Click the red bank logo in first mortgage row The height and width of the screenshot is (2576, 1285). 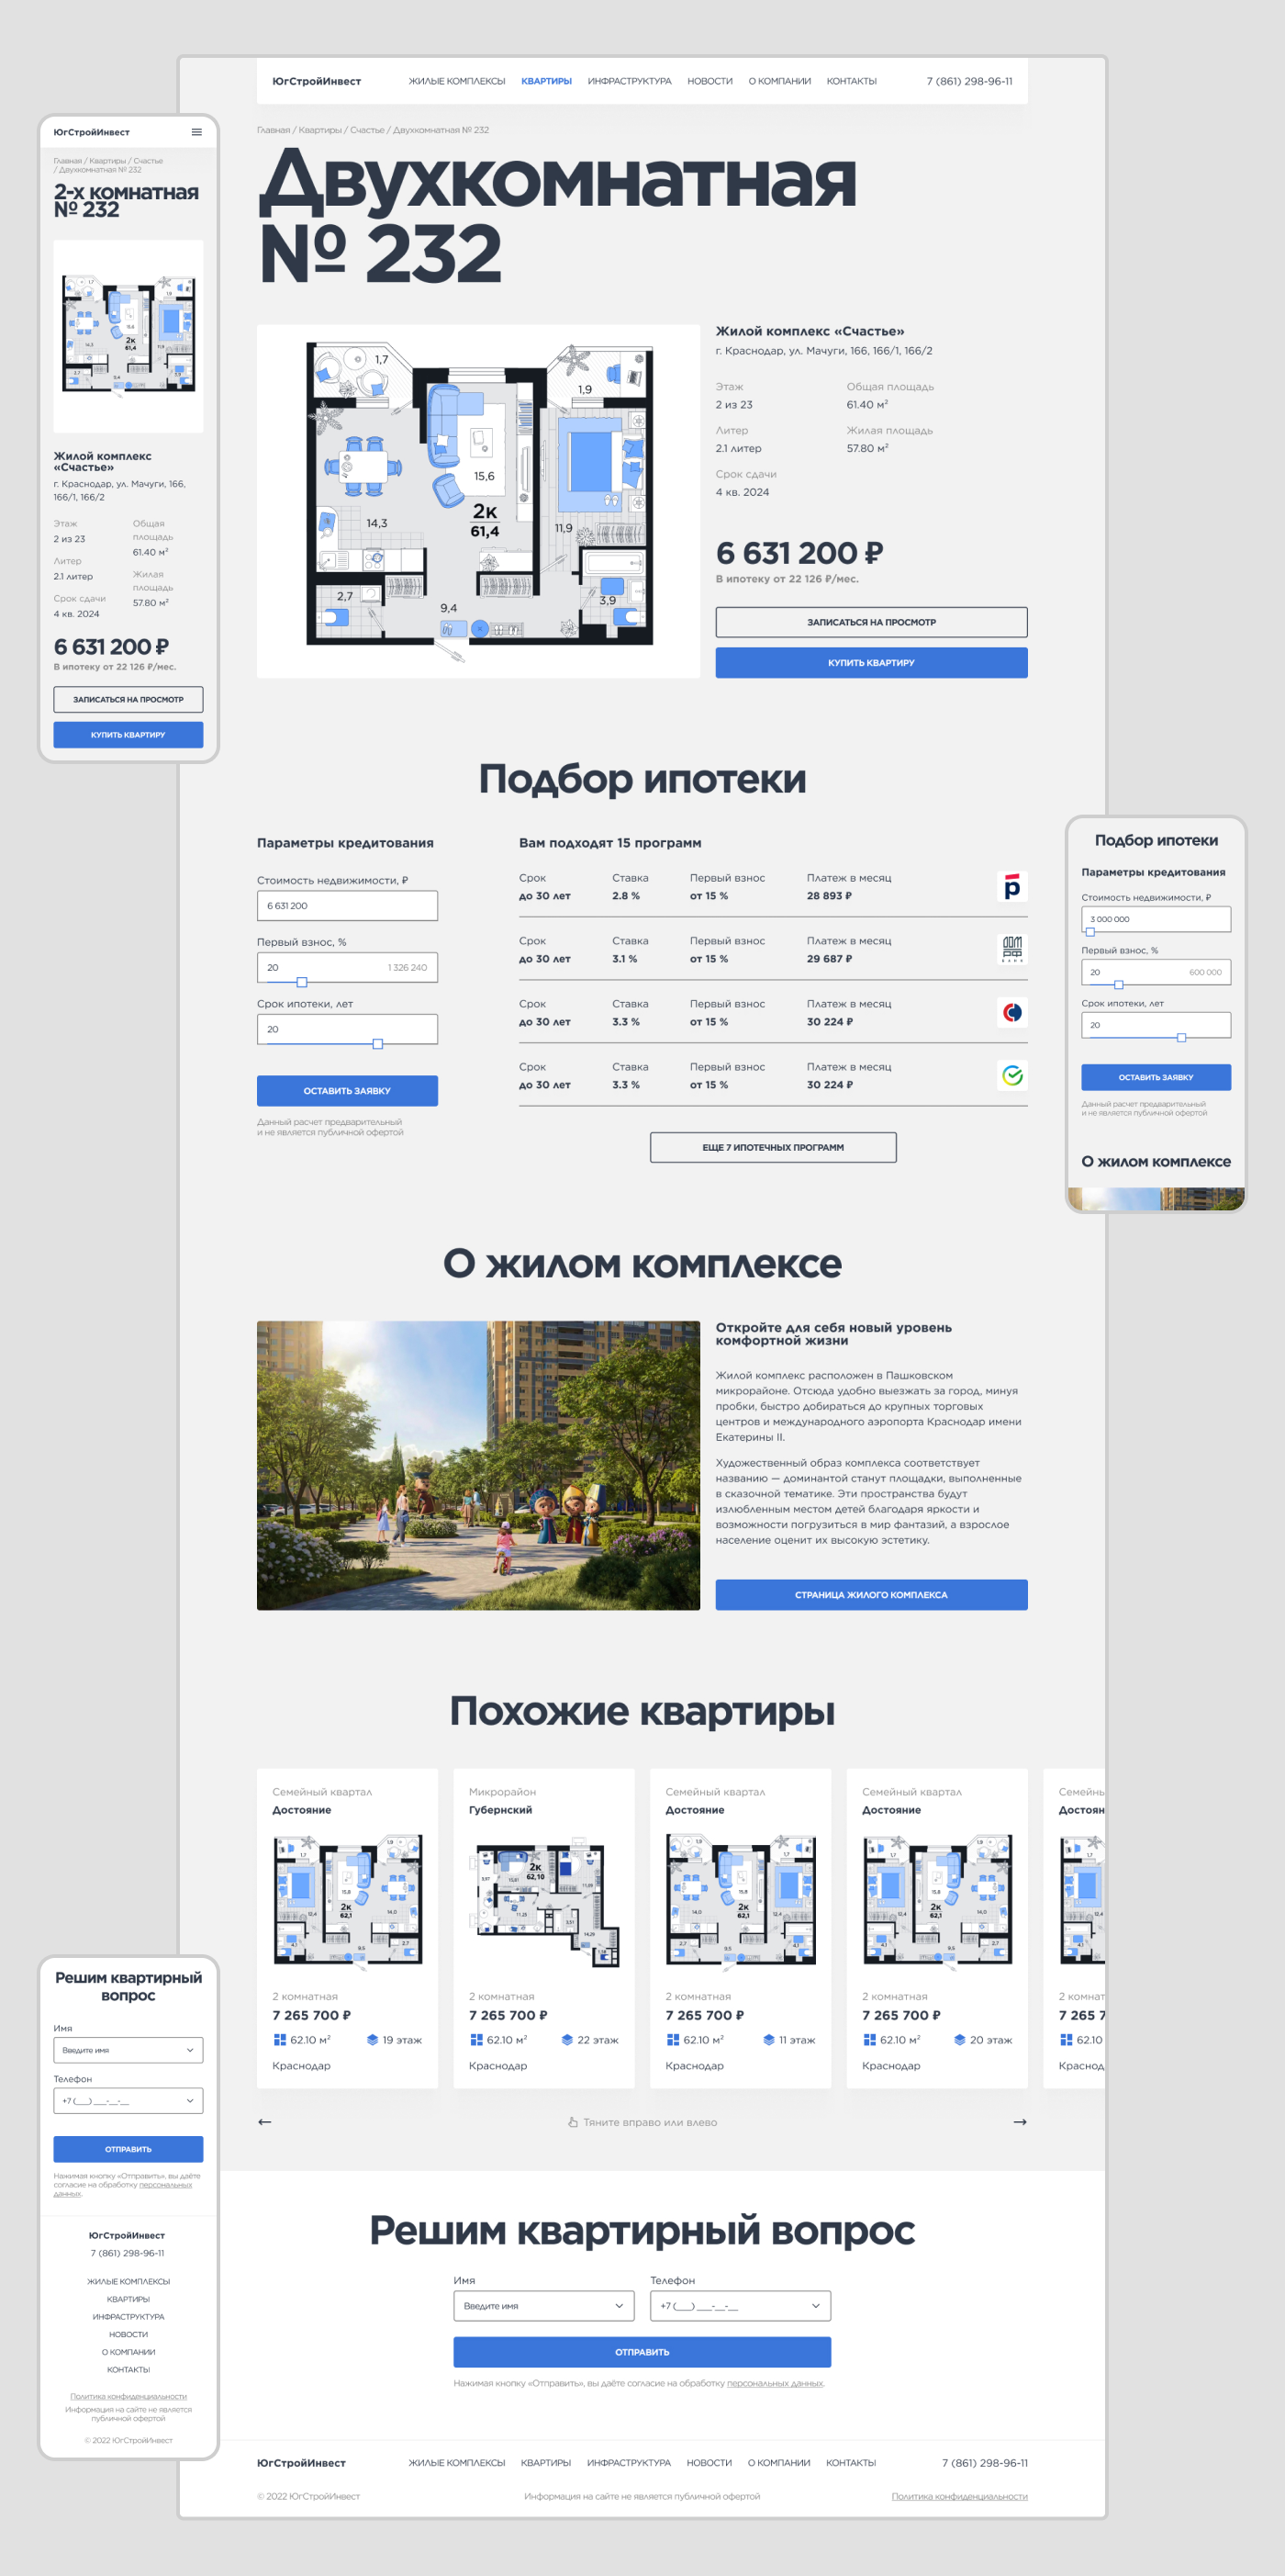[x=1011, y=887]
